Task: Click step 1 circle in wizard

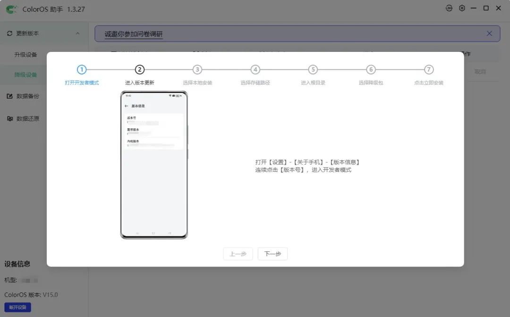Action: tap(82, 69)
